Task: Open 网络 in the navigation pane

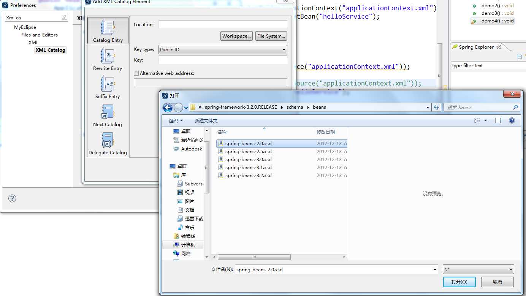Action: point(182,253)
